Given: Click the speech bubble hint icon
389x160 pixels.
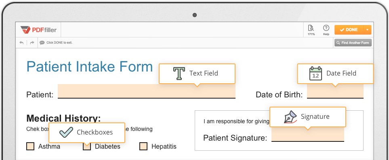Looking at the screenshot, I should [x=42, y=43].
